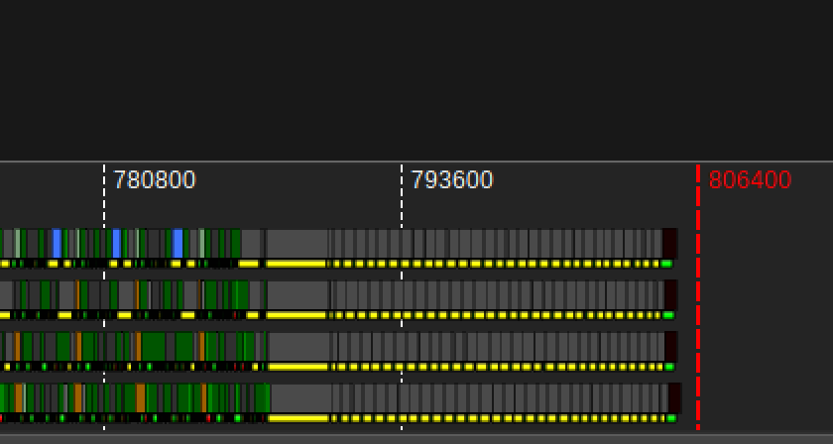Image resolution: width=833 pixels, height=444 pixels.
Task: Click green end segment of second track
Action: click(668, 315)
